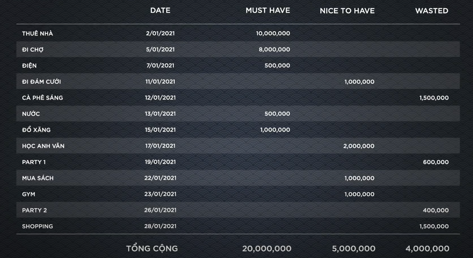
Task: Click the CÀ PHÊ SÁNG wasted amount
Action: pos(434,98)
